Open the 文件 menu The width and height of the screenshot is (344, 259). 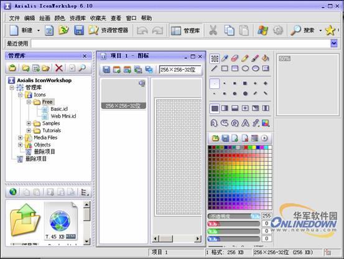tap(14, 18)
